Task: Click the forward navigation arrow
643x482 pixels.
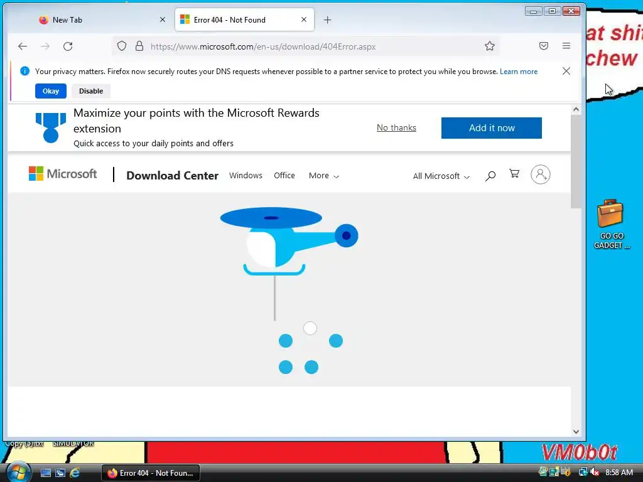Action: click(x=45, y=46)
